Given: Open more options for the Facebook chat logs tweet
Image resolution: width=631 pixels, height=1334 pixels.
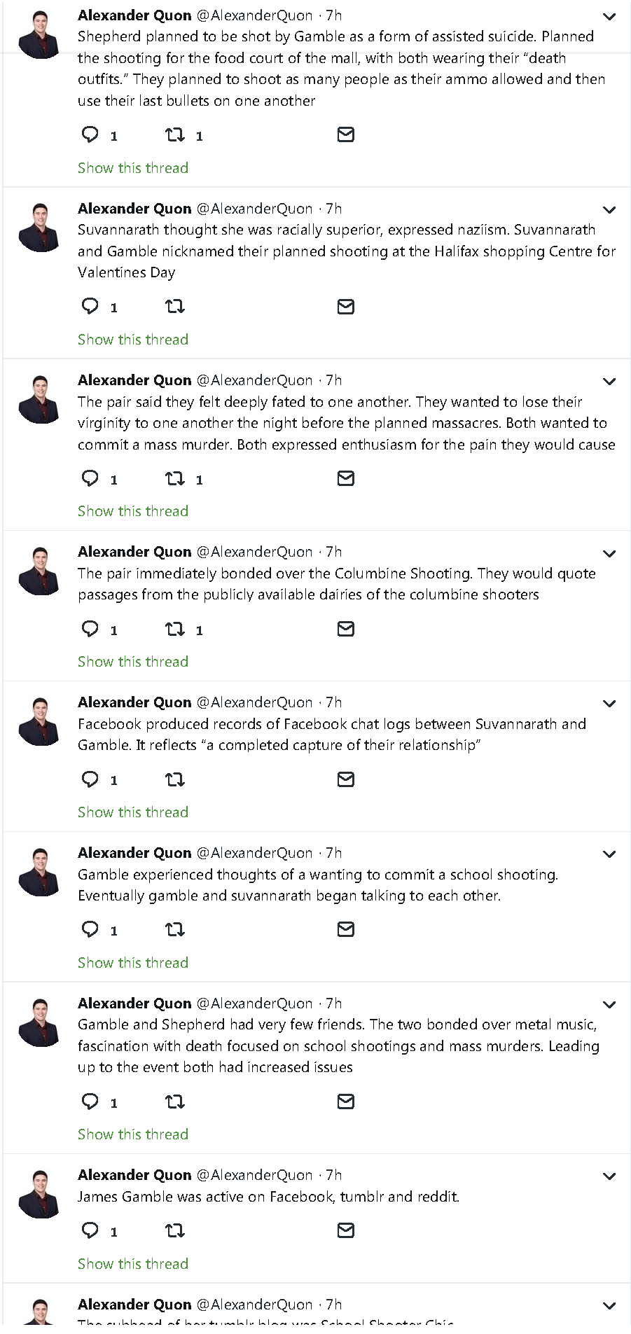Looking at the screenshot, I should [609, 704].
